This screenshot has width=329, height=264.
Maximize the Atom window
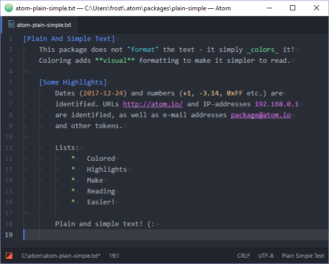click(x=293, y=8)
